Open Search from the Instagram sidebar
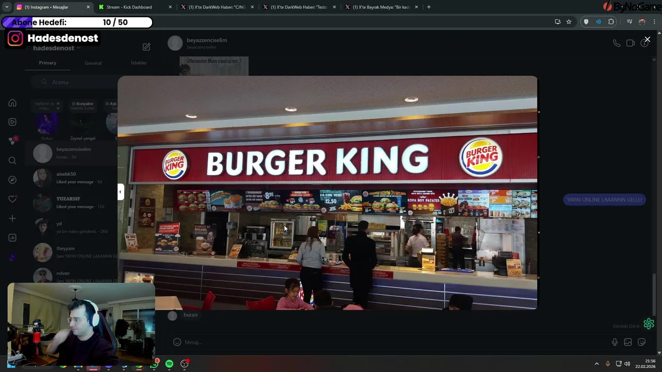 tap(12, 161)
